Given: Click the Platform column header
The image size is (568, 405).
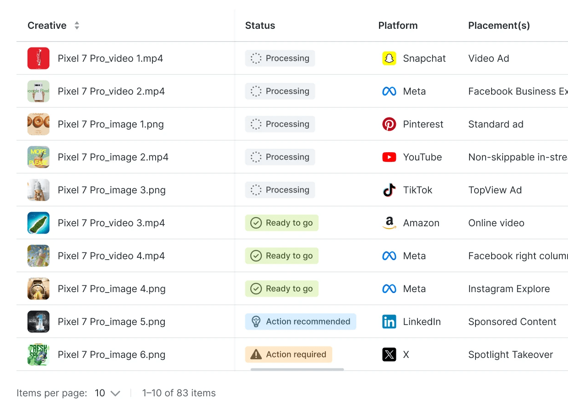Looking at the screenshot, I should tap(398, 26).
